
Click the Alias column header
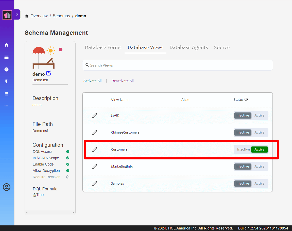coord(185,100)
